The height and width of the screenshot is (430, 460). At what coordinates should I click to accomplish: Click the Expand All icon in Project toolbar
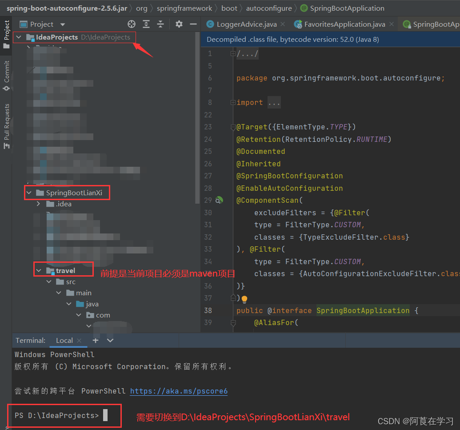pyautogui.click(x=146, y=24)
